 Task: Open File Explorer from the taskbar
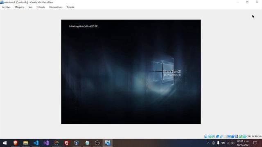pos(25,143)
